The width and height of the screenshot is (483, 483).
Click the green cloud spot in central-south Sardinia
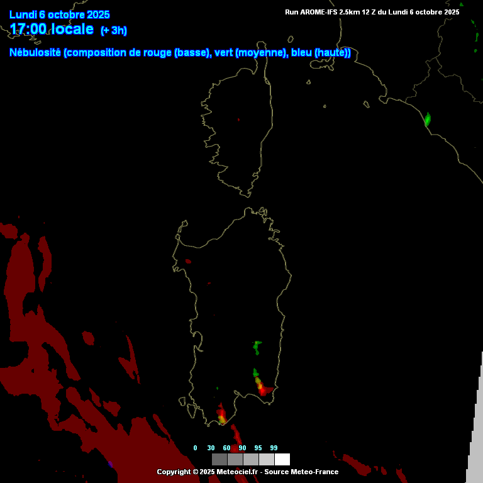pyautogui.click(x=257, y=346)
